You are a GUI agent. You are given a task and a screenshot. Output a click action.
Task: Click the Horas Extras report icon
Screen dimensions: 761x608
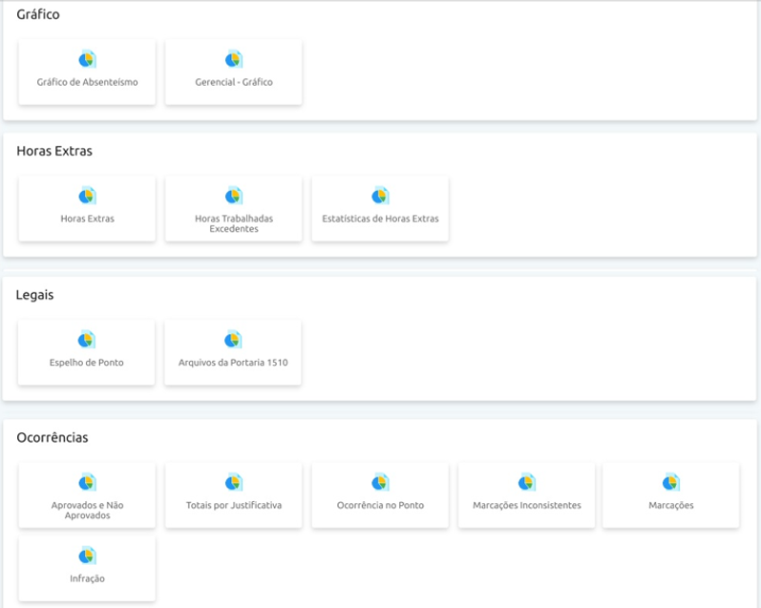[x=87, y=196]
